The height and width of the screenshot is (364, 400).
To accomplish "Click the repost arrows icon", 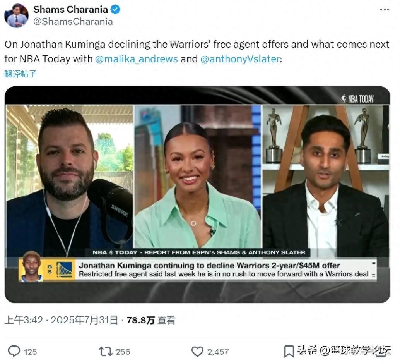I will coord(106,352).
